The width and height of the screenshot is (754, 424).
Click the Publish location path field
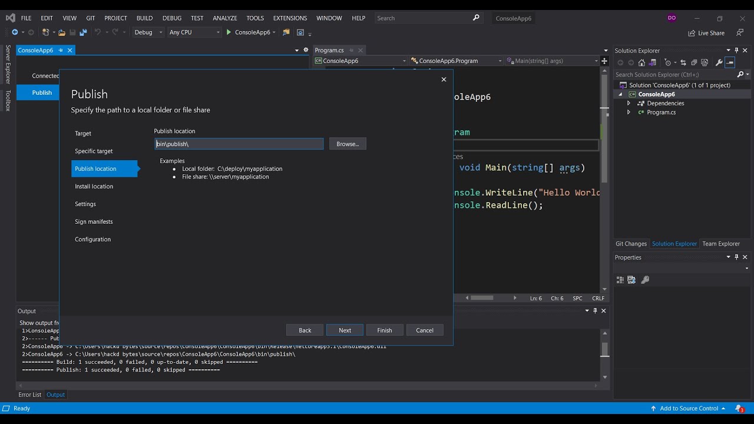coord(239,144)
